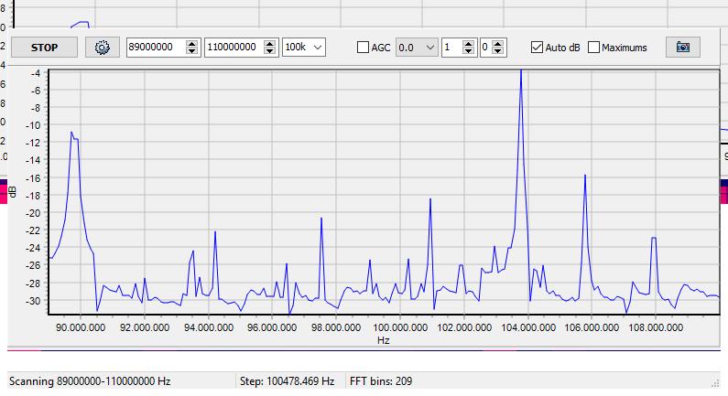Enable the Maximums checkbox
728x396 pixels.
[593, 48]
